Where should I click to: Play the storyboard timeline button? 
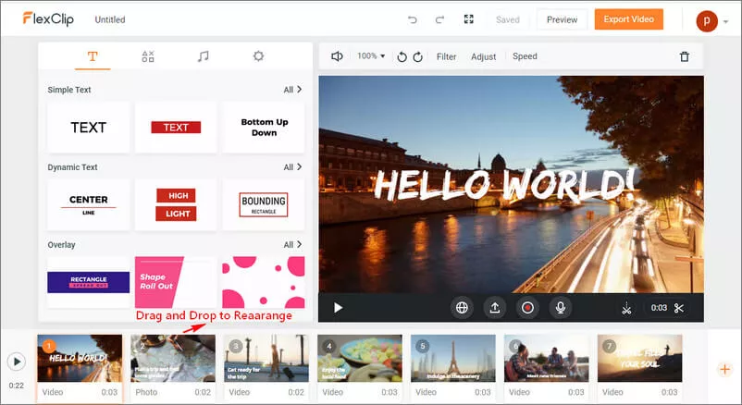click(x=17, y=362)
